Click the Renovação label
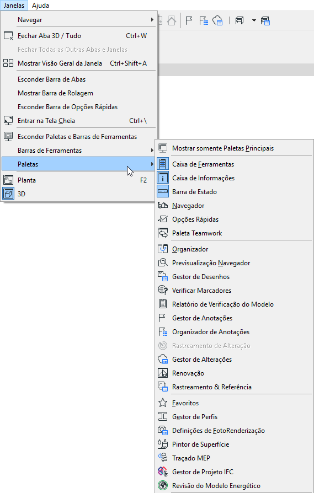This screenshot has height=493, width=314. (188, 373)
